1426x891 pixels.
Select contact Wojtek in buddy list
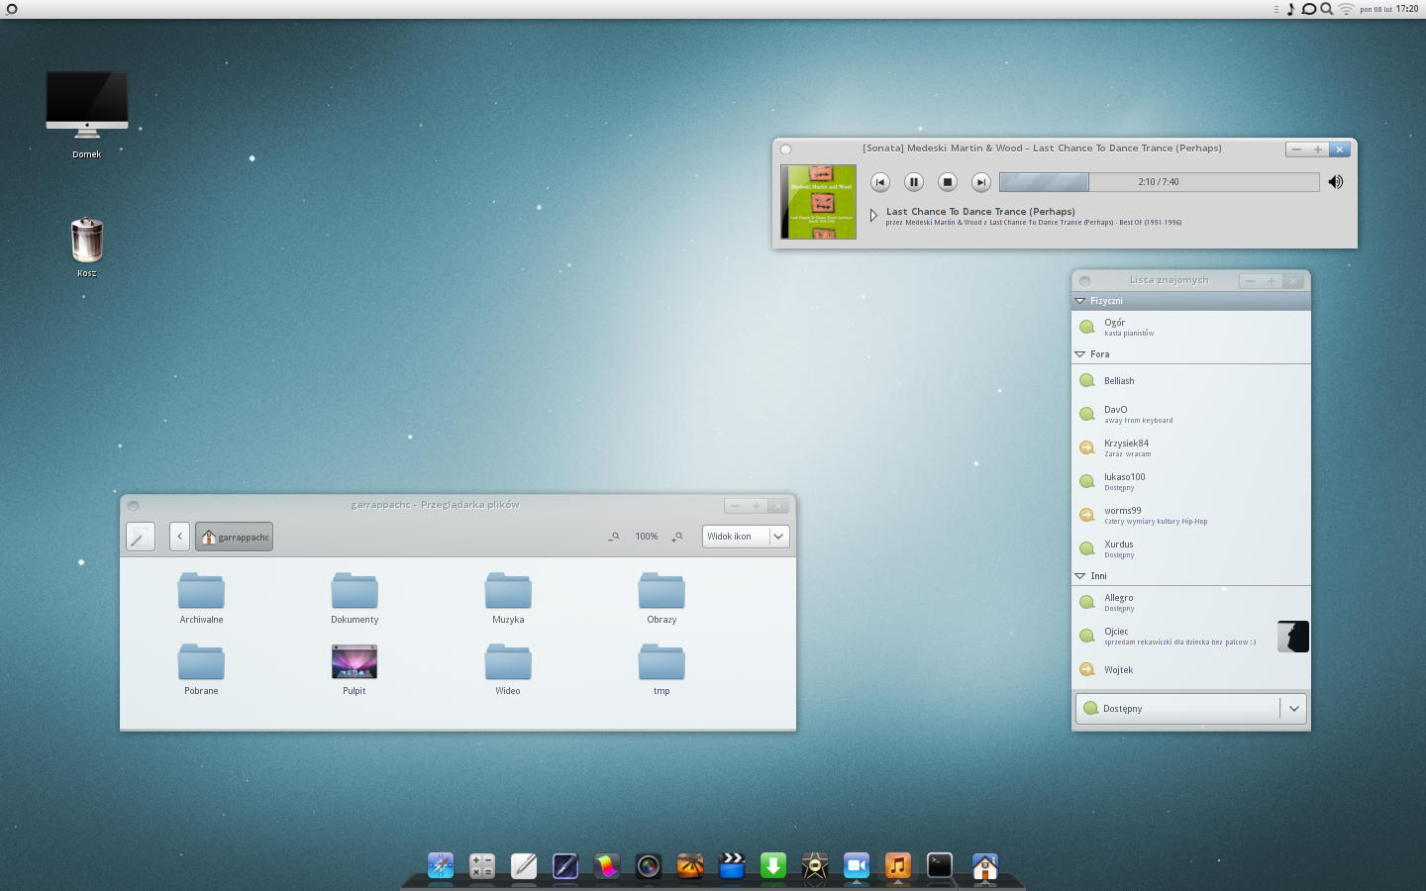1191,669
